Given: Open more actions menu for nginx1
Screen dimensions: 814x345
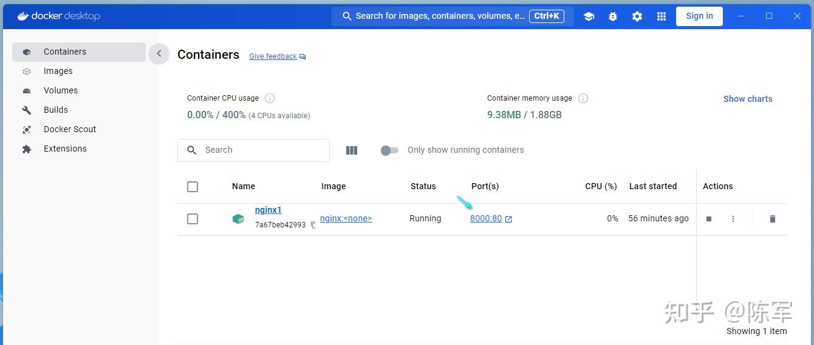Looking at the screenshot, I should [x=733, y=219].
